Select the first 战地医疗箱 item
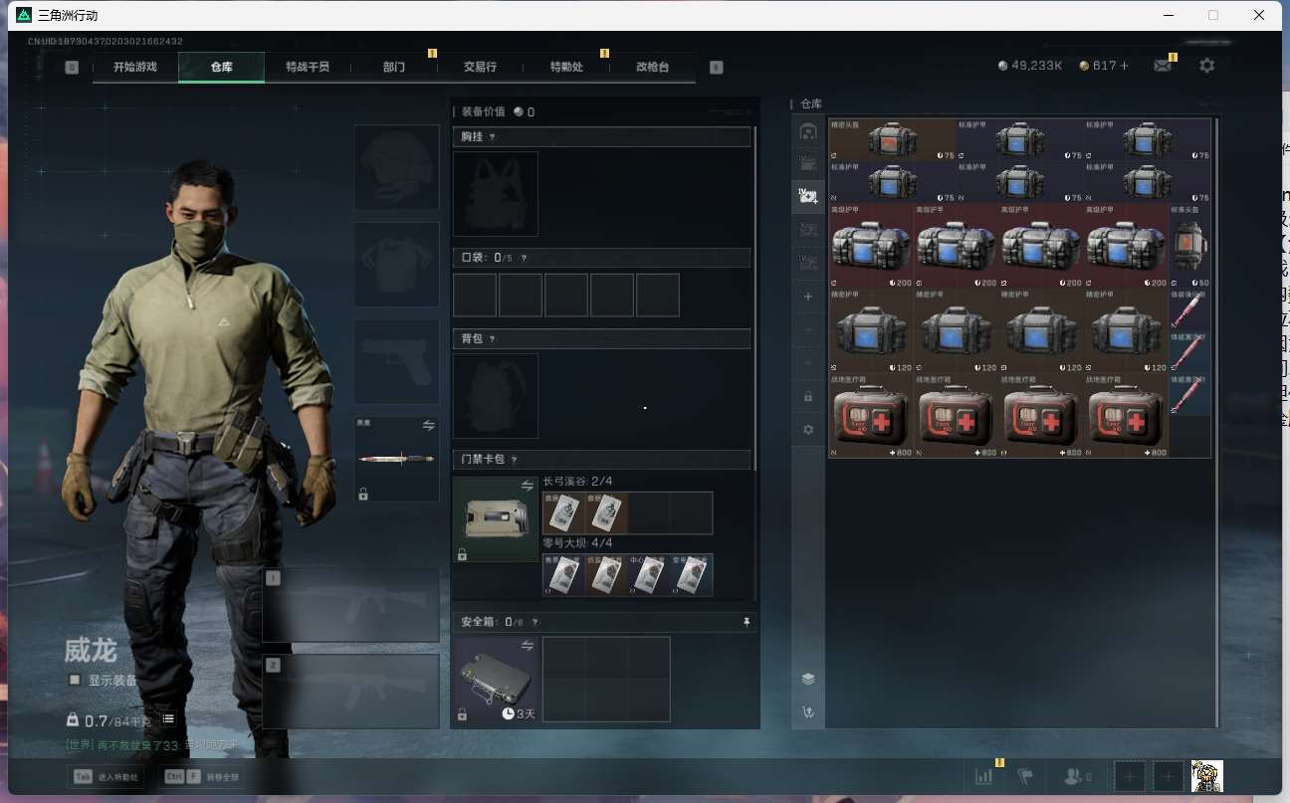 (x=870, y=416)
